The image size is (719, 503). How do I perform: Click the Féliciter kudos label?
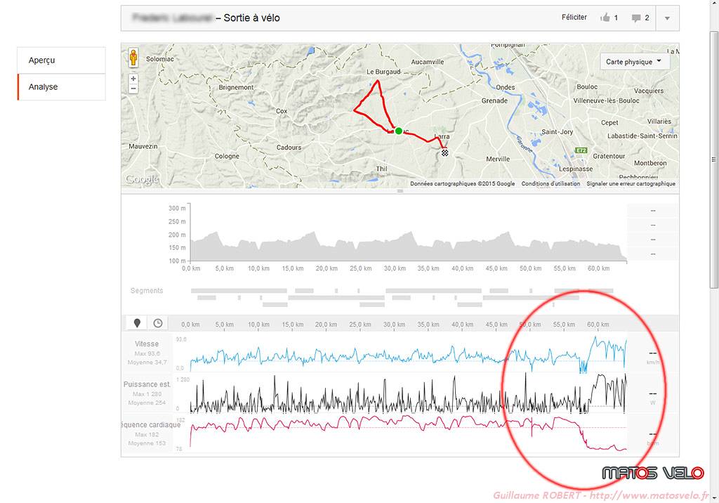[574, 18]
